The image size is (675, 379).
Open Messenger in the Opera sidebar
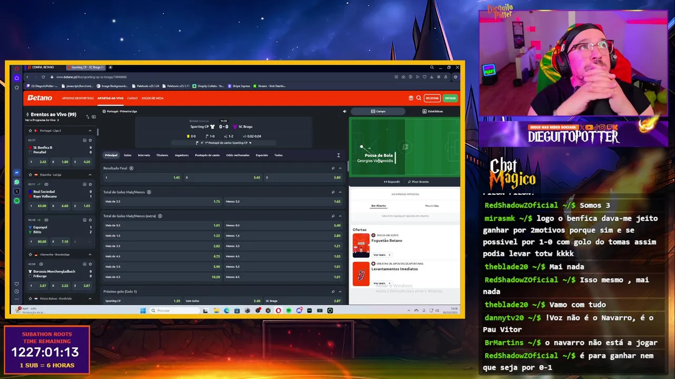17,173
